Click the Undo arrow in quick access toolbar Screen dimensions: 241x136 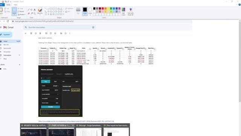click(x=6, y=2)
